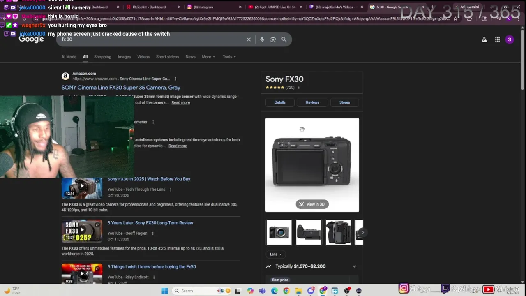526x296 pixels.
Task: Open more options next to Sony FX30 rating
Action: (299, 87)
